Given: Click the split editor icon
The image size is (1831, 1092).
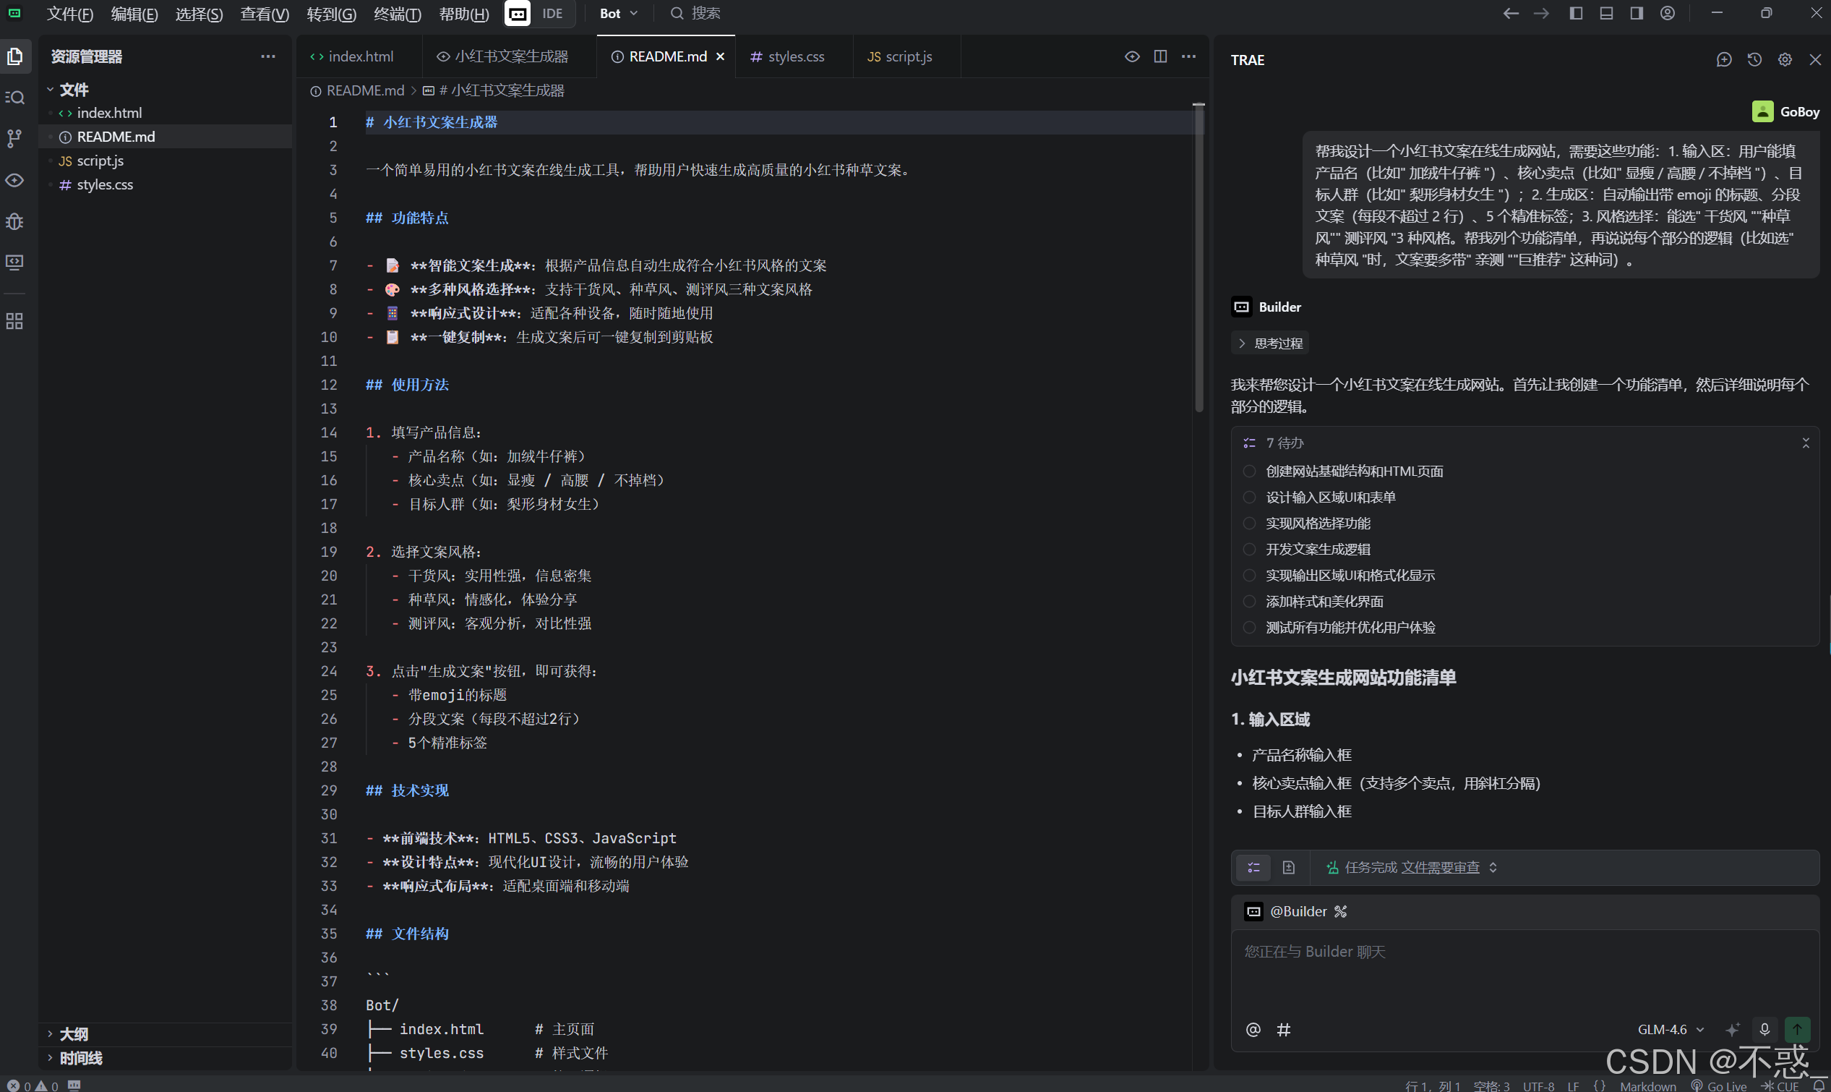Looking at the screenshot, I should tap(1161, 56).
